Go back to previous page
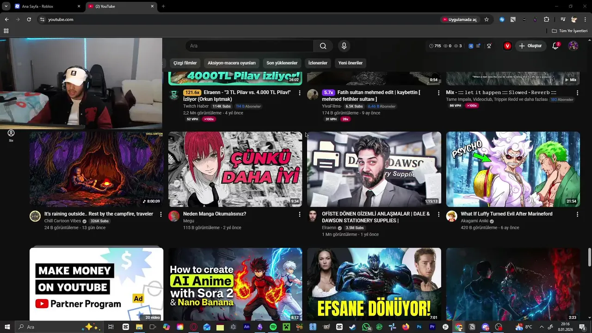Viewport: 592px width, 333px height. coord(6,19)
